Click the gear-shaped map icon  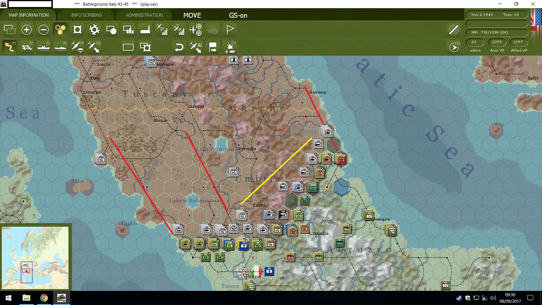pyautogui.click(x=94, y=29)
